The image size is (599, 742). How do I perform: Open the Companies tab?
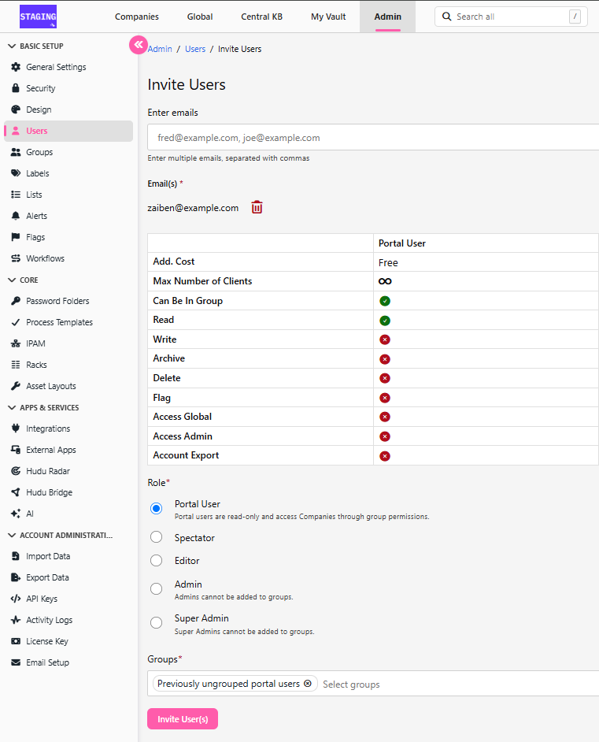tap(137, 17)
